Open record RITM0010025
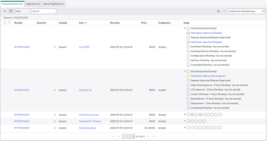 click(x=22, y=90)
